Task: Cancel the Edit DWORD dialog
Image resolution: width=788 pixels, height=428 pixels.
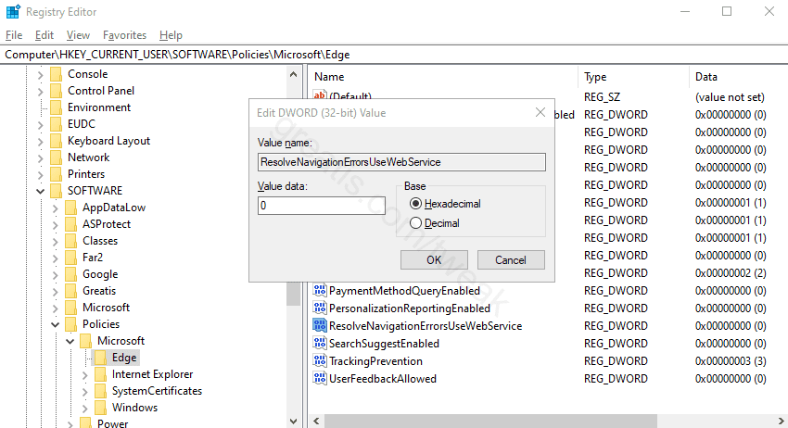Action: pos(510,260)
